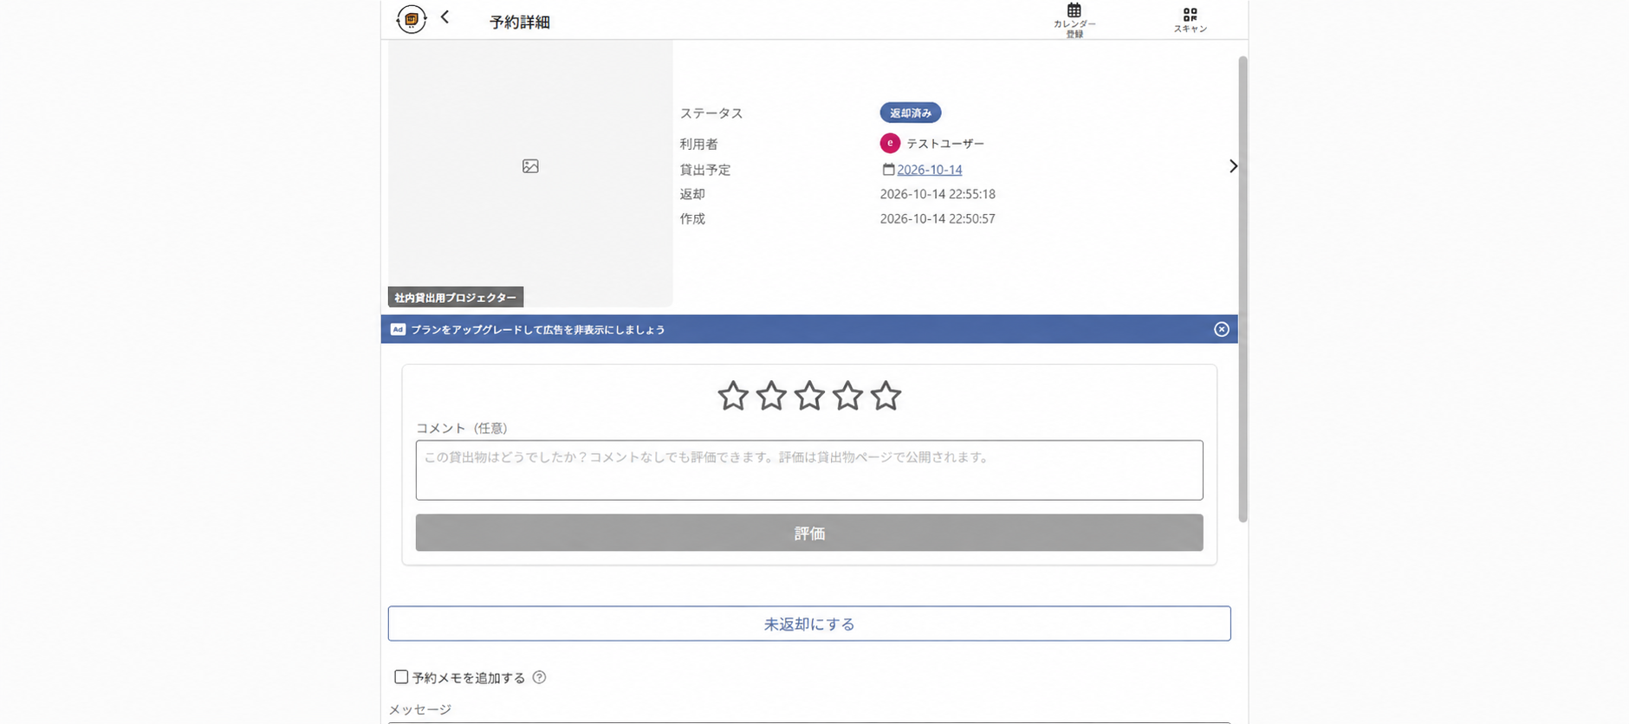Click the 評価 submit button
Image resolution: width=1629 pixels, height=724 pixels.
pyautogui.click(x=809, y=533)
